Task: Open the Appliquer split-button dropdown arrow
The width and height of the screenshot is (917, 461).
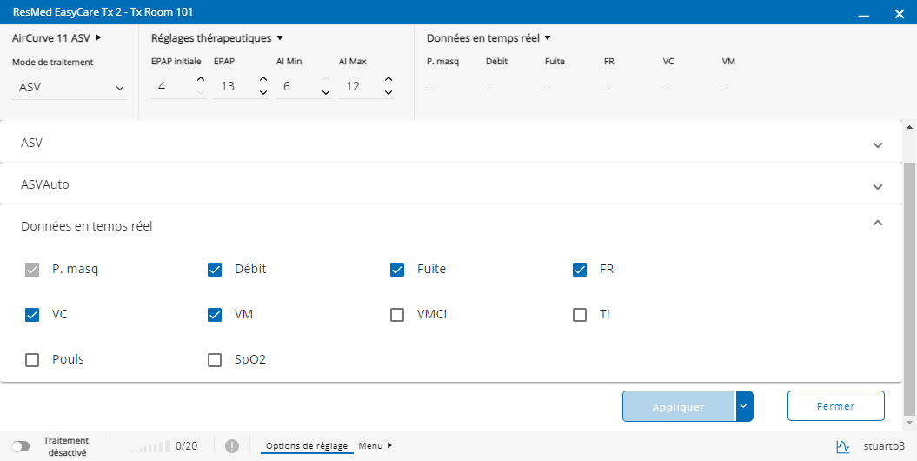Action: pos(744,406)
